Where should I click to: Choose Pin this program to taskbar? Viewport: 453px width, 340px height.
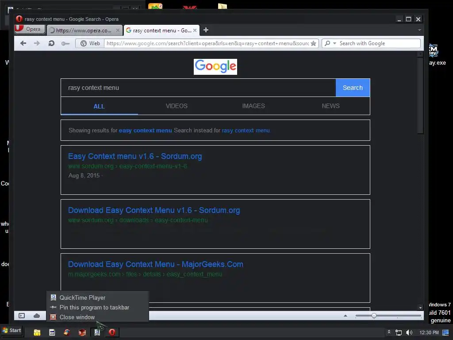pos(97,307)
